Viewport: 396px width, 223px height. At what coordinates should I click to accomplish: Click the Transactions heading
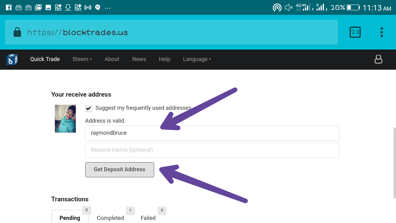(x=70, y=199)
